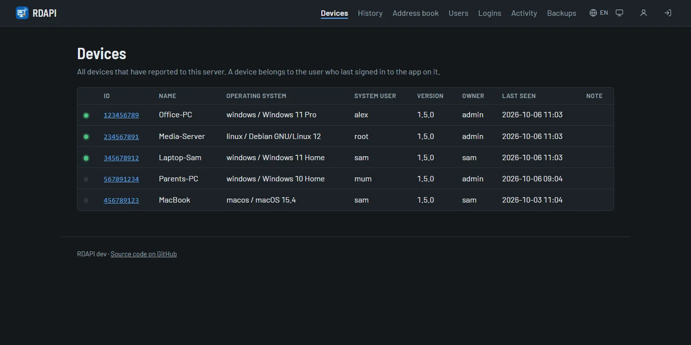Click the Last Seen column header

pyautogui.click(x=519, y=96)
